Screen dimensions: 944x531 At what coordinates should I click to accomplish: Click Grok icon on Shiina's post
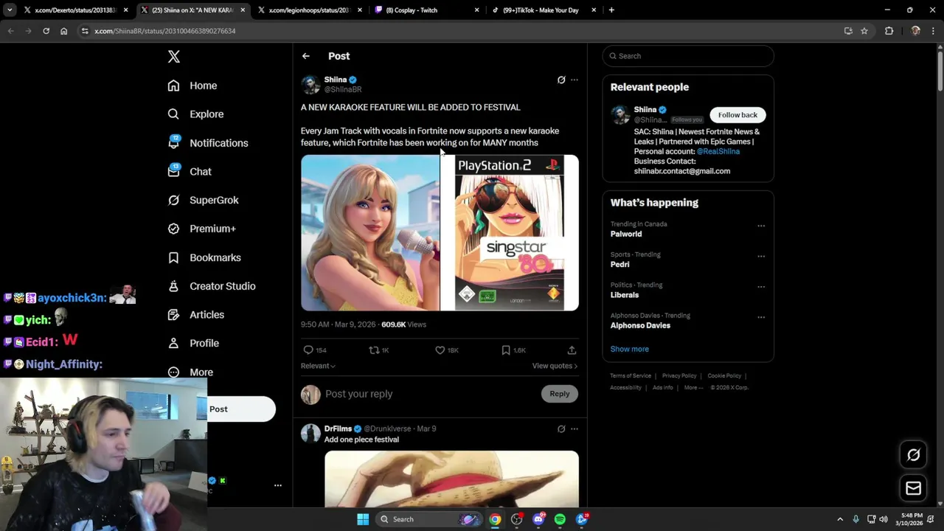pos(561,80)
